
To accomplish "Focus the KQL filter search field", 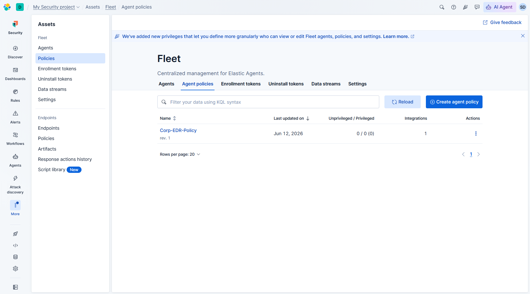I will pyautogui.click(x=268, y=102).
